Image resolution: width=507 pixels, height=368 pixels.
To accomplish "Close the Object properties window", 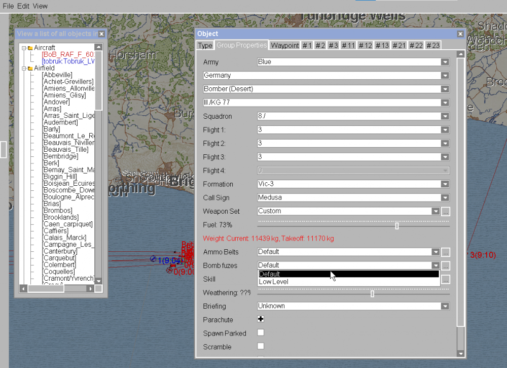I will 460,34.
